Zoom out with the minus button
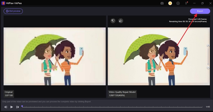The height and width of the screenshot is (112, 213). tap(208, 67)
